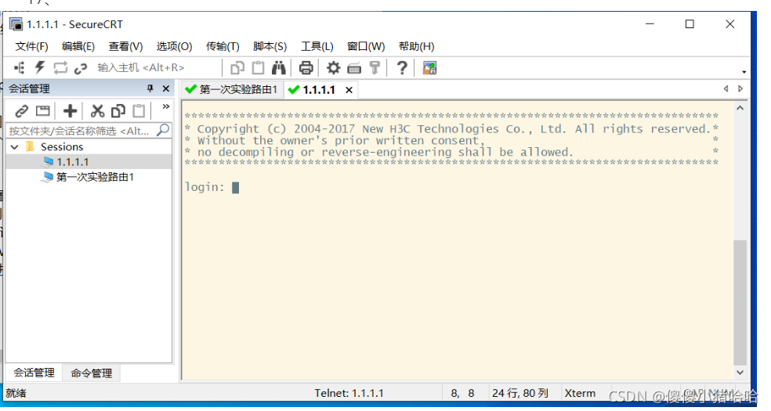Open Find with the binoculars icon
Image resolution: width=771 pixels, height=411 pixels.
(x=278, y=68)
